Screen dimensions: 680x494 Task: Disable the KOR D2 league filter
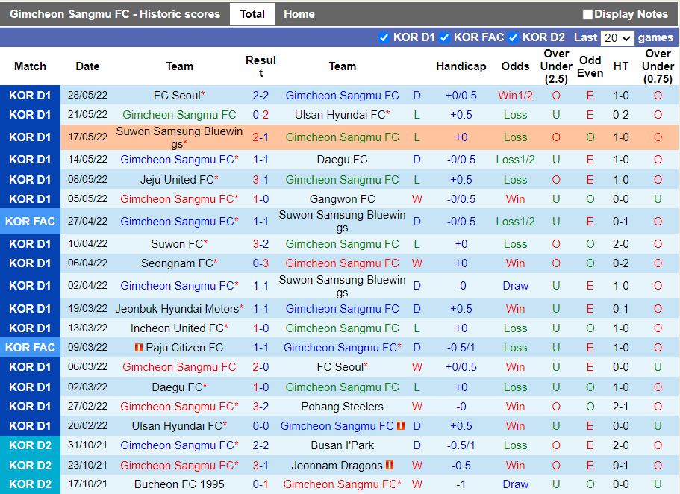[513, 37]
